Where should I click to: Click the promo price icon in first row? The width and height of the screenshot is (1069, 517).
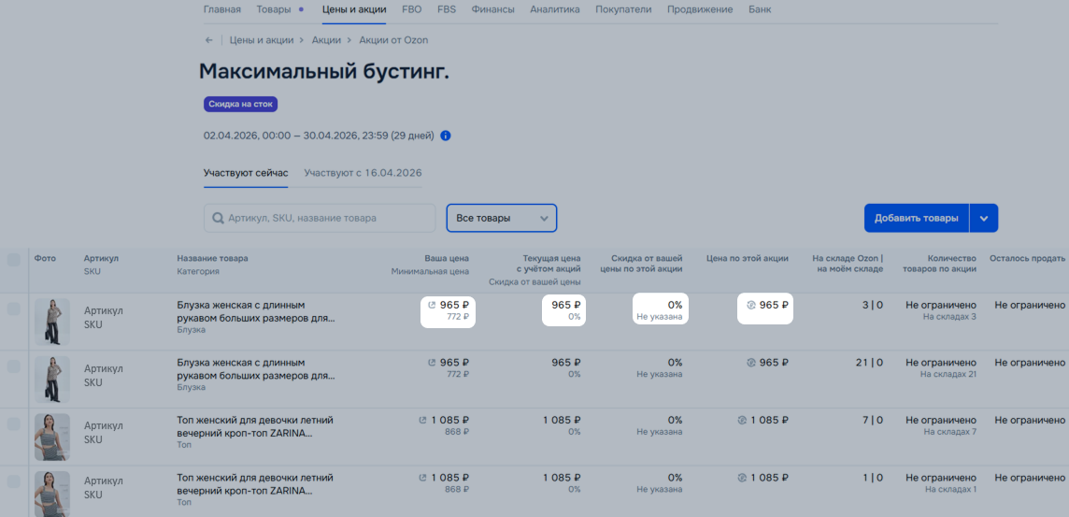(x=750, y=306)
